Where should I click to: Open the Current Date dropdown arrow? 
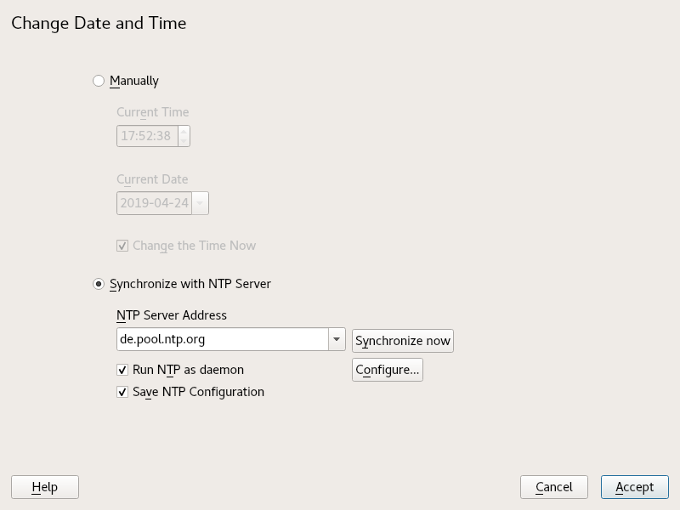pos(200,203)
